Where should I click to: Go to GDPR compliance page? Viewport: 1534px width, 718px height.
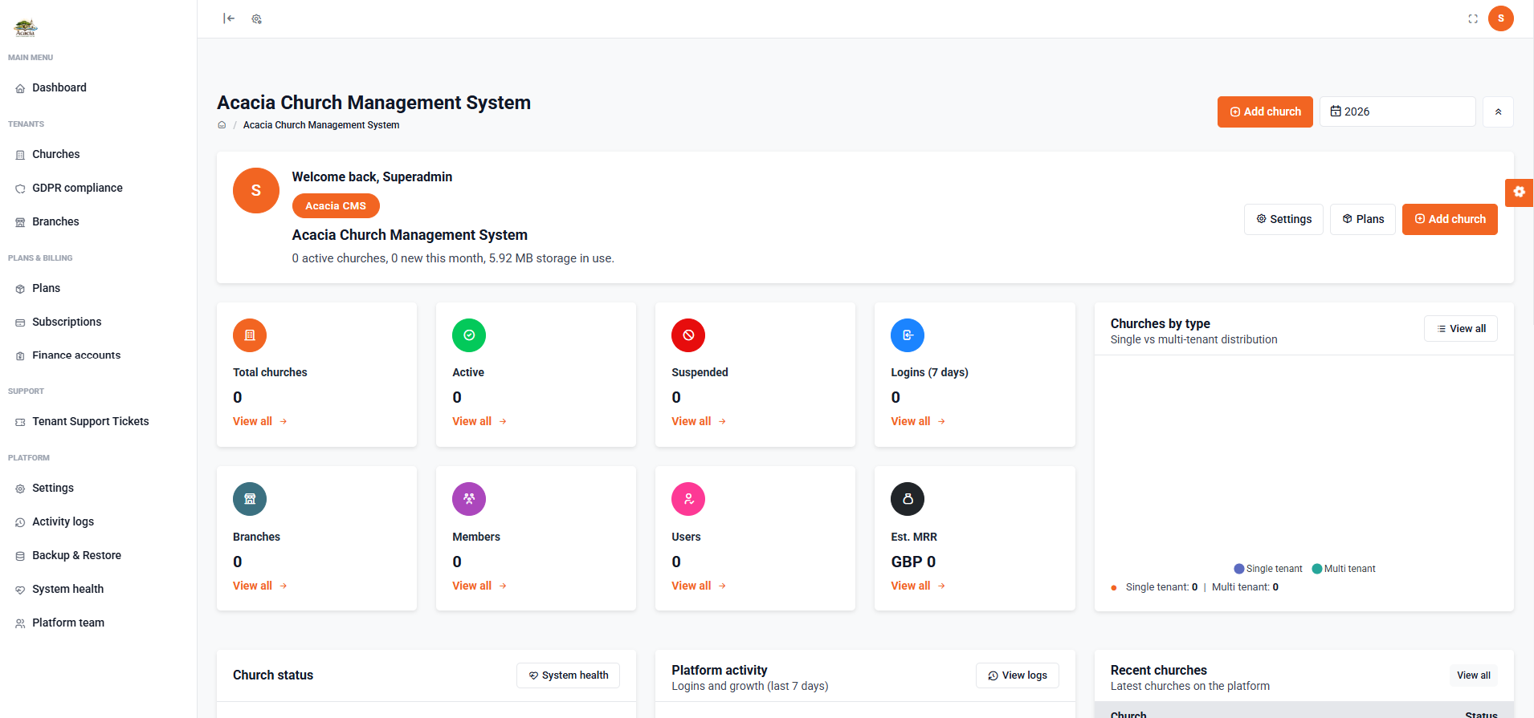[98, 188]
